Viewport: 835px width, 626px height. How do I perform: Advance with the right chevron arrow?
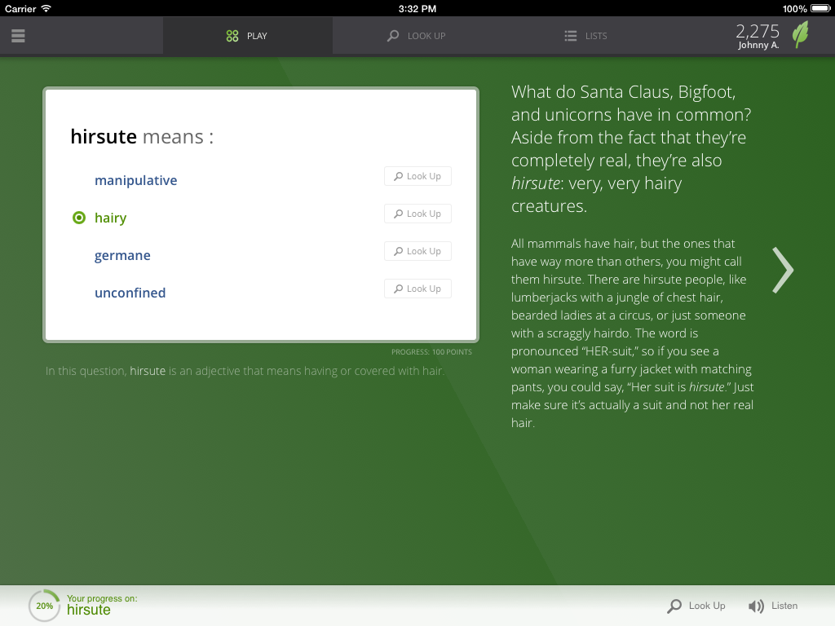782,270
